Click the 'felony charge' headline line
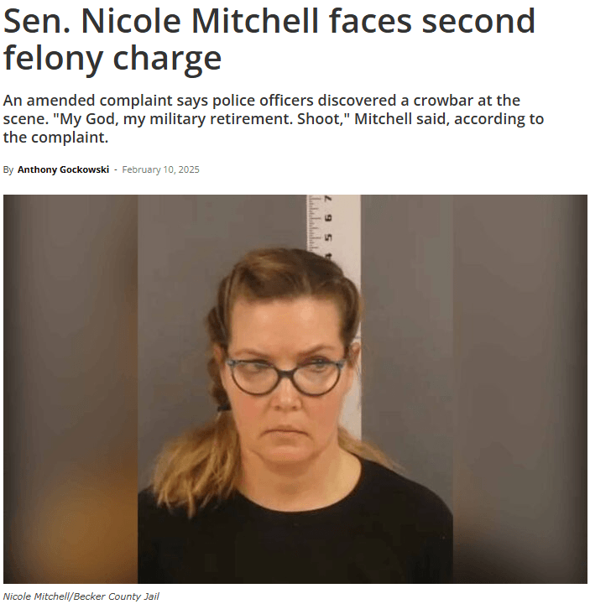 click(x=112, y=58)
